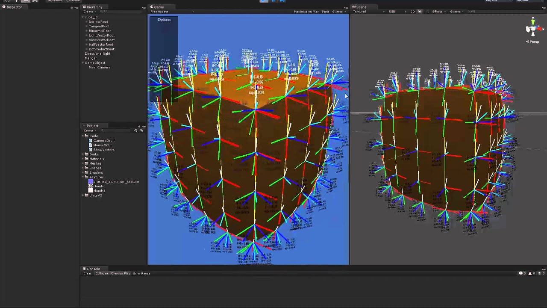This screenshot has height=308, width=547.
Task: Click the Project search-by-type icon
Action: coord(136,130)
